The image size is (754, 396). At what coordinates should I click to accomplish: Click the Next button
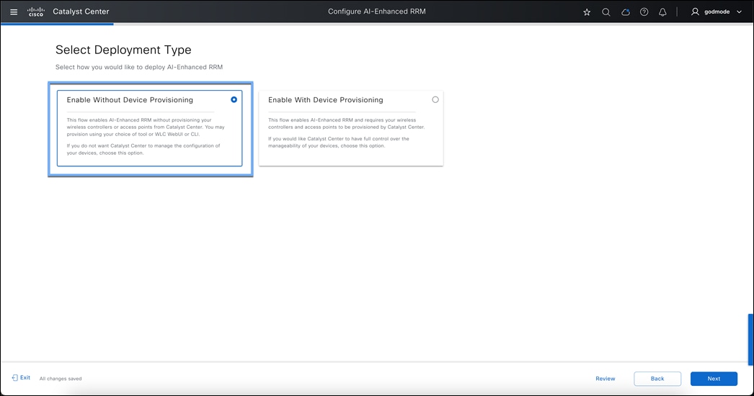[714, 379]
